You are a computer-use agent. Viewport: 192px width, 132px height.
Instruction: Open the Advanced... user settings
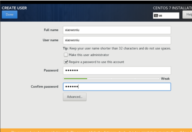pyautogui.click(x=75, y=97)
